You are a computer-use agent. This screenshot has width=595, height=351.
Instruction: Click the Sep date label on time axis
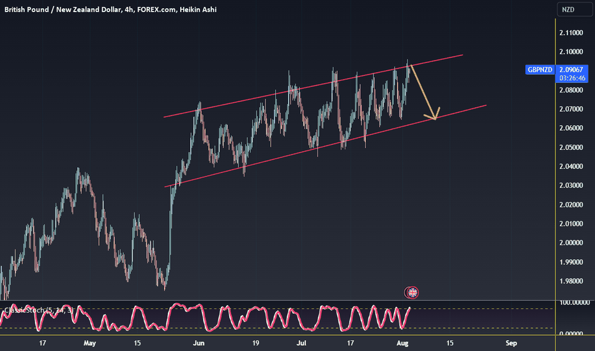[x=511, y=343]
